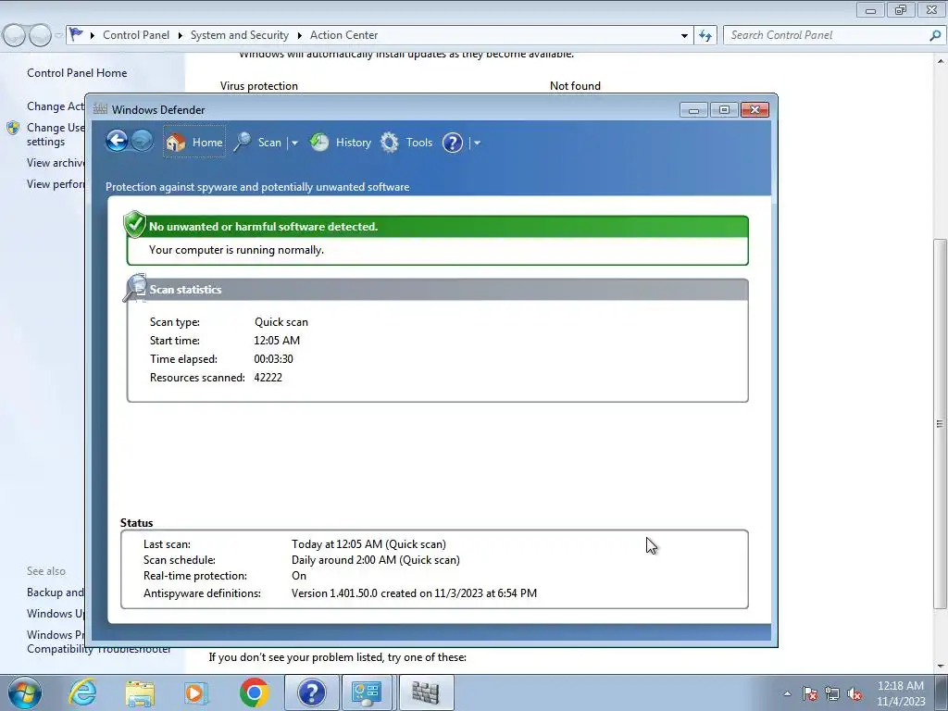Open Defender help question mark icon
The width and height of the screenshot is (948, 711).
[452, 143]
